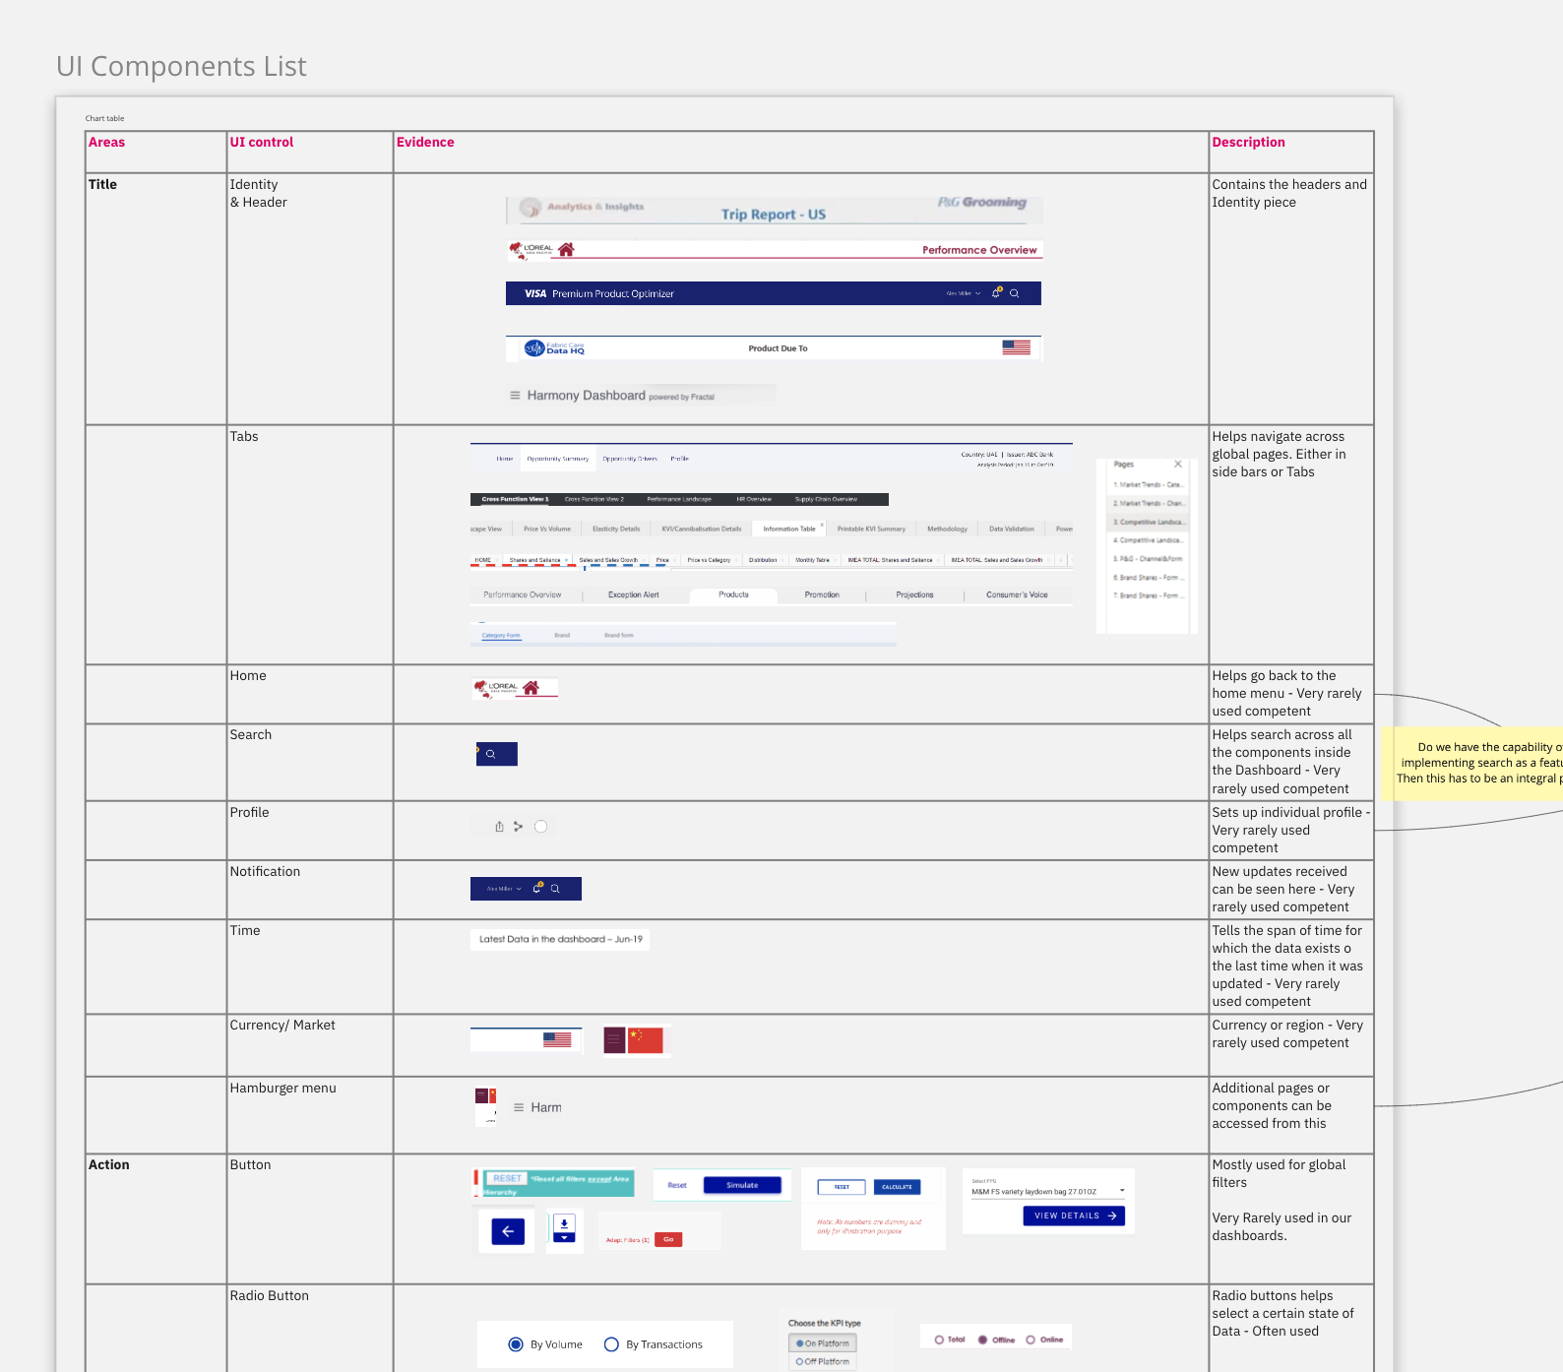Viewport: 1563px width, 1372px height.
Task: Open Cross Function View 2 tab
Action: pyautogui.click(x=594, y=499)
